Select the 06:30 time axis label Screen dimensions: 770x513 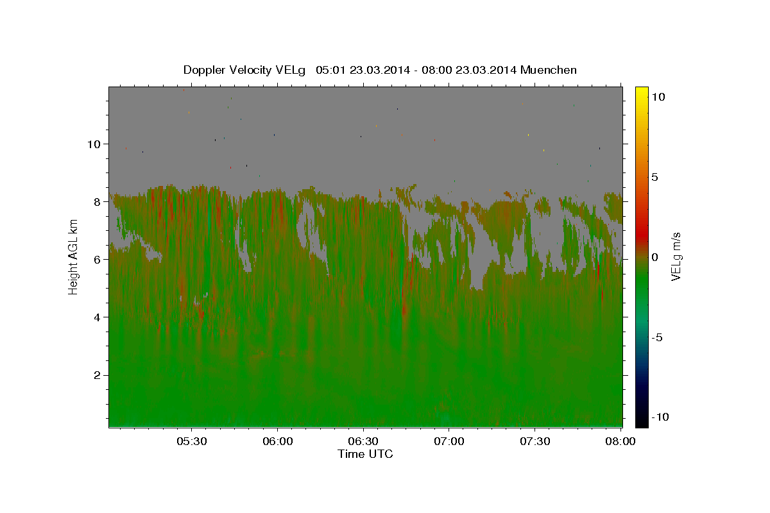[x=363, y=441]
